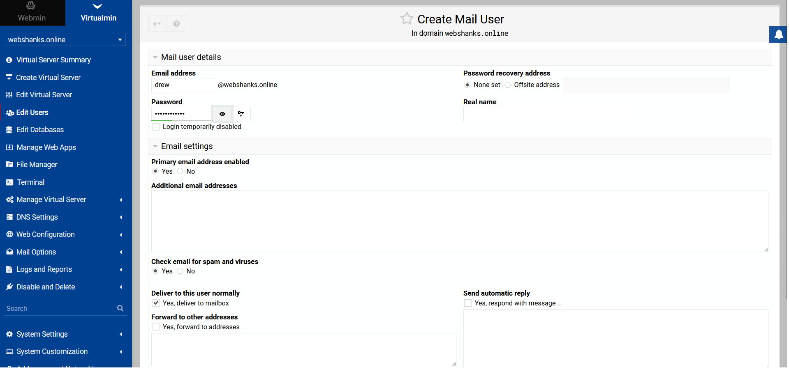The image size is (789, 374).
Task: Click the Disable and Delete plug icon
Action: point(9,287)
